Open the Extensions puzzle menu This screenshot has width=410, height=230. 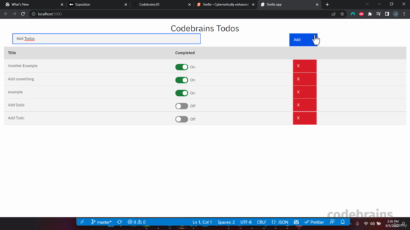pyautogui.click(x=370, y=14)
